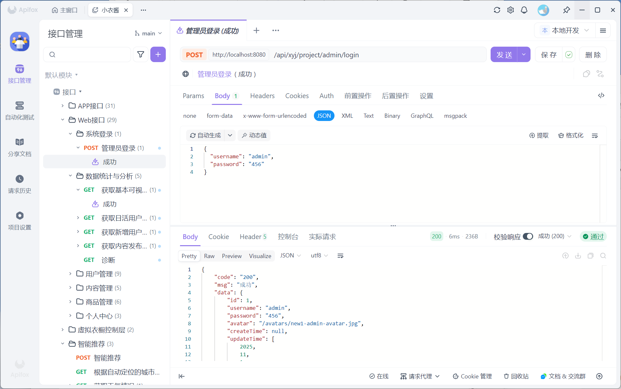Open the 控制台 response tab
Screen dimensions: 621x389
[x=288, y=237]
